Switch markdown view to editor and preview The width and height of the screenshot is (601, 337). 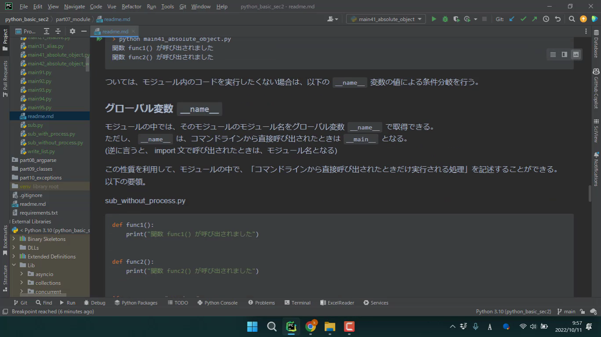564,54
